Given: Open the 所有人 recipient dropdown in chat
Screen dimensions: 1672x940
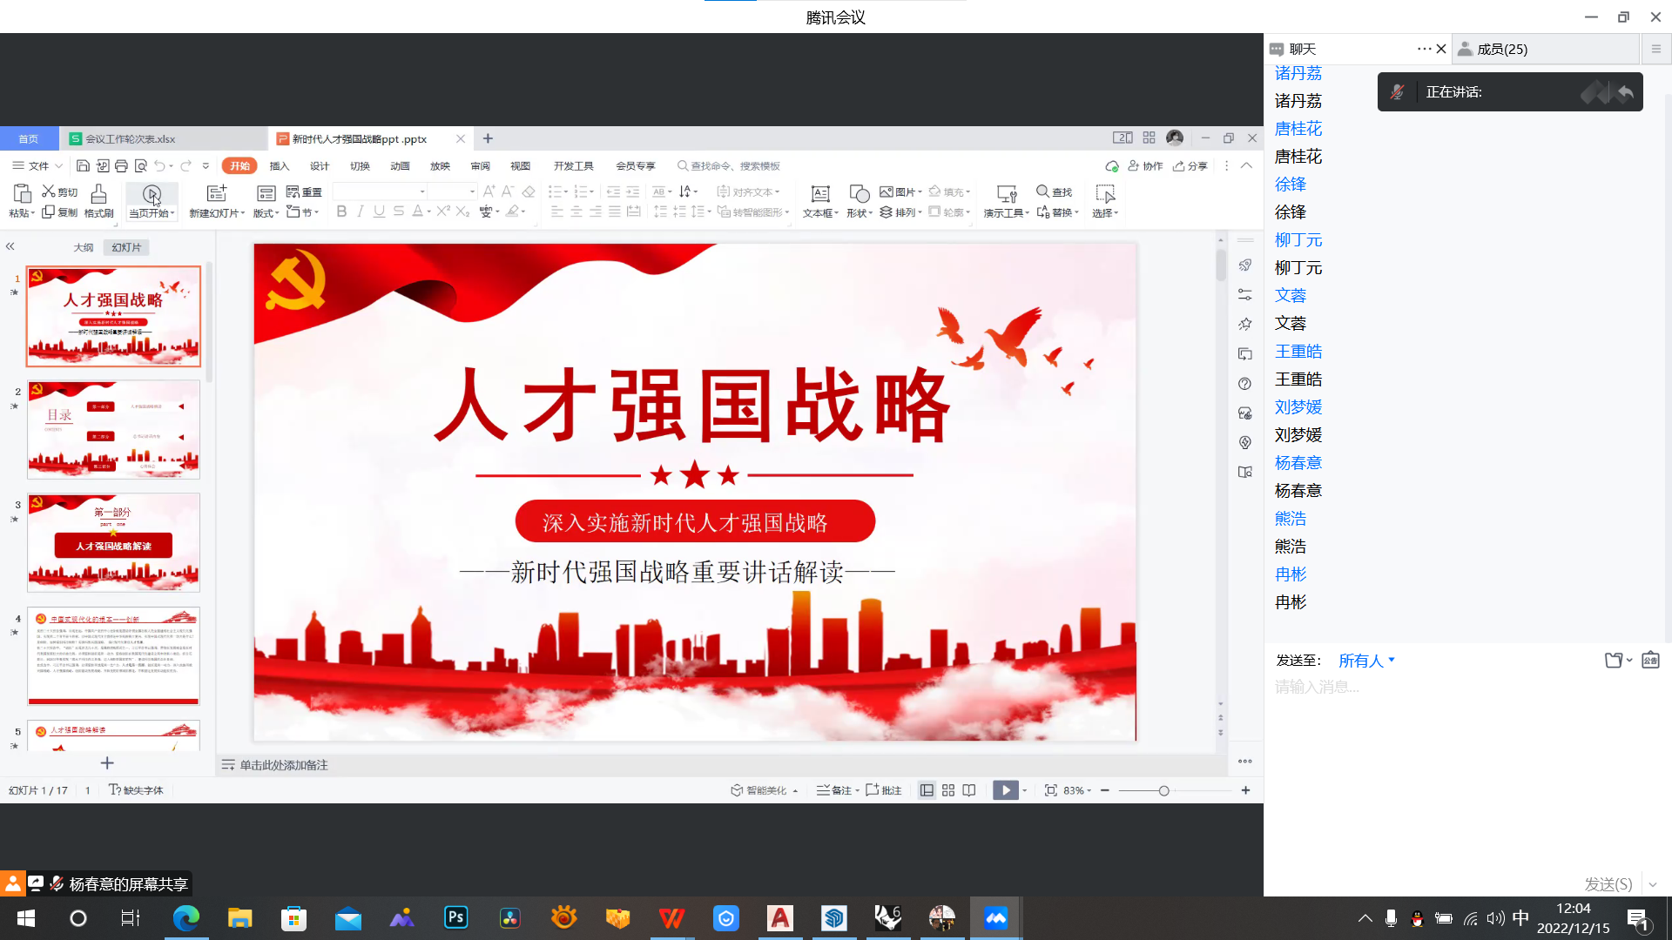Looking at the screenshot, I should coord(1365,661).
